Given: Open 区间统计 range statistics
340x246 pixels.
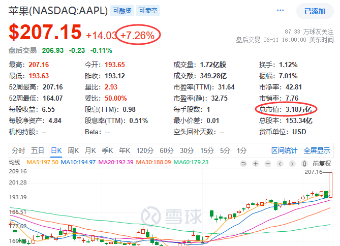Looking at the screenshot, I should tap(284, 150).
